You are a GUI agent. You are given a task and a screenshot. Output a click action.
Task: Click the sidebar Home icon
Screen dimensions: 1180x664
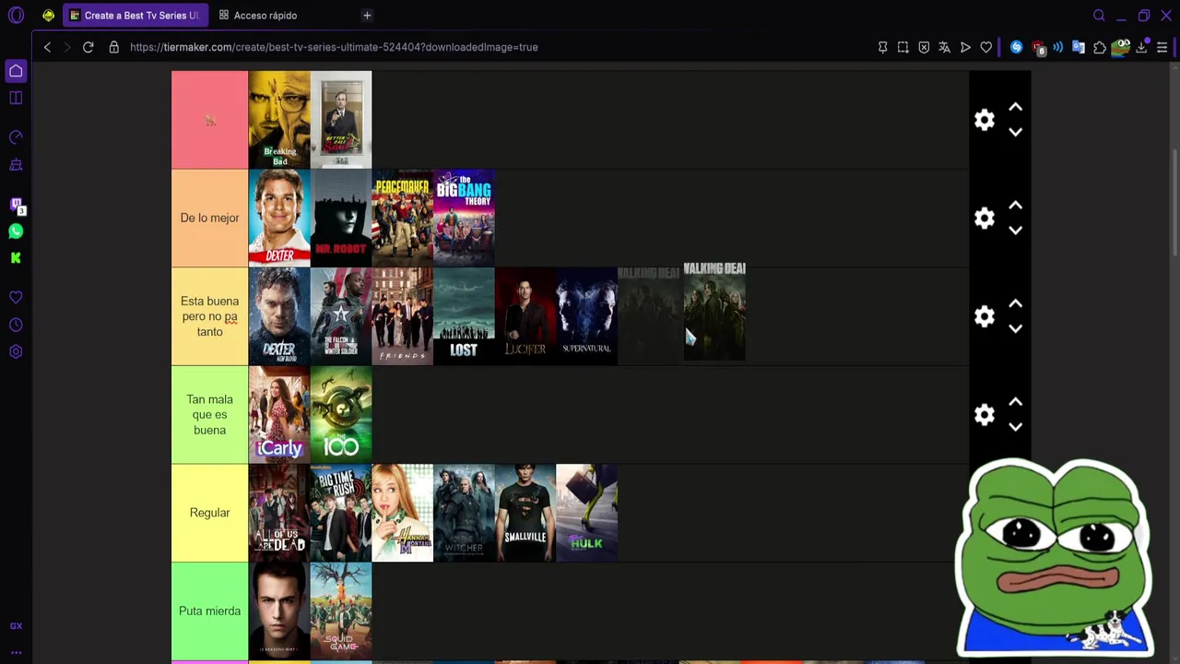pos(16,71)
